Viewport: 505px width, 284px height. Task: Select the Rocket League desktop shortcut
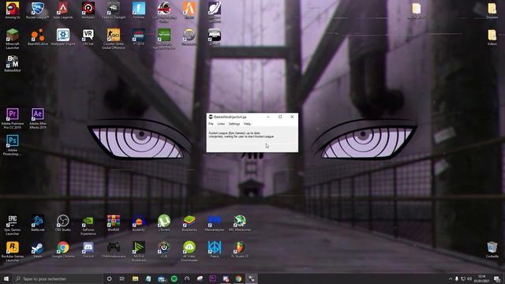pyautogui.click(x=38, y=10)
